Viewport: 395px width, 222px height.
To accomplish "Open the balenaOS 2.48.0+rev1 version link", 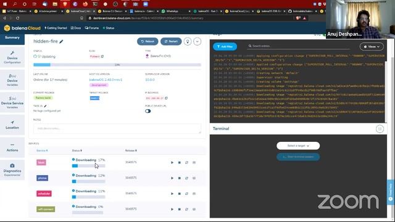I will coord(106,80).
